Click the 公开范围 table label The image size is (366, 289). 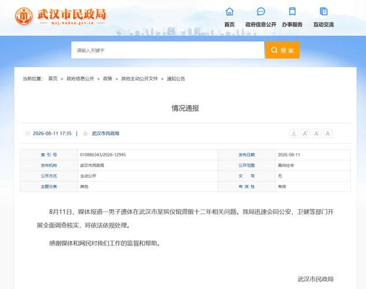(x=247, y=165)
